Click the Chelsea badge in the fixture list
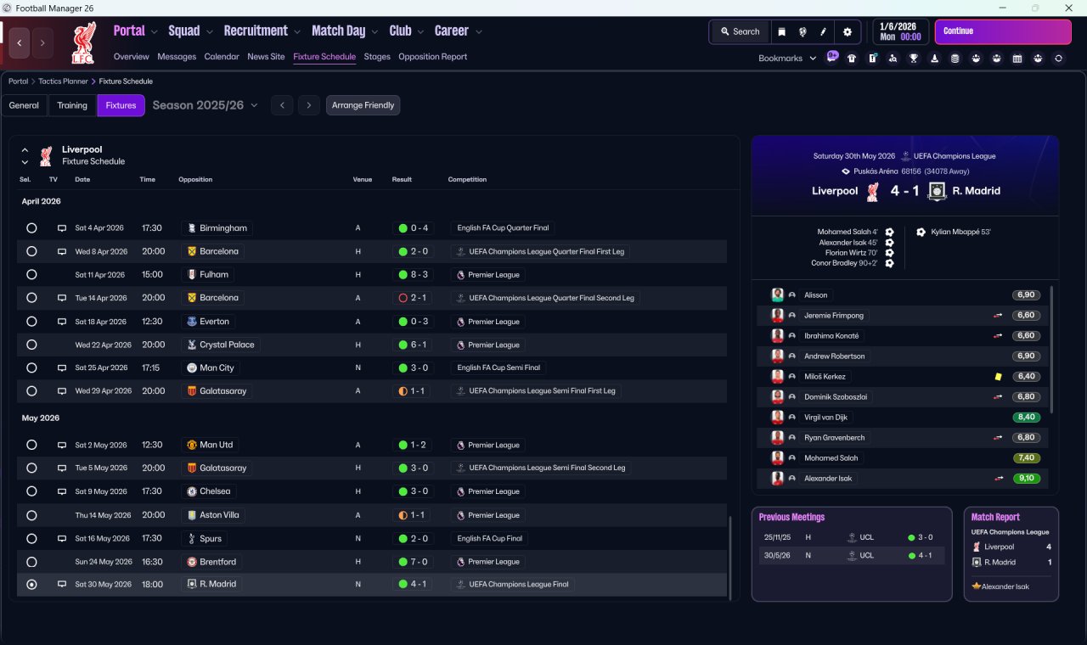Screen dimensions: 1087x645 [x=192, y=491]
